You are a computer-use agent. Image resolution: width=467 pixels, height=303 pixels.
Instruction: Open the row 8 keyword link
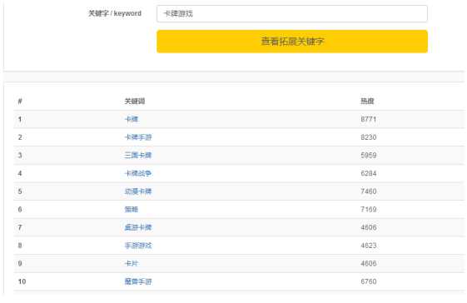click(138, 246)
